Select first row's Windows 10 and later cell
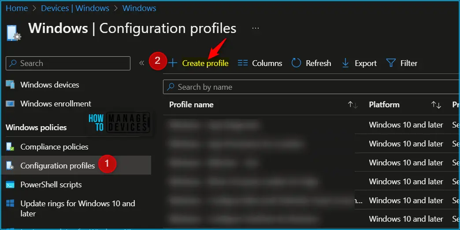 pyautogui.click(x=406, y=124)
